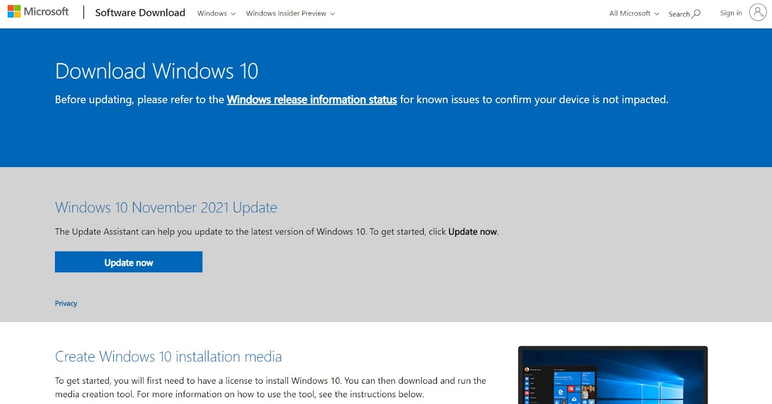Click the Create Windows 10 installation media heading
772x404 pixels.
(168, 357)
